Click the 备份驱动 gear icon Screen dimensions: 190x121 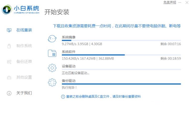(x=52, y=82)
